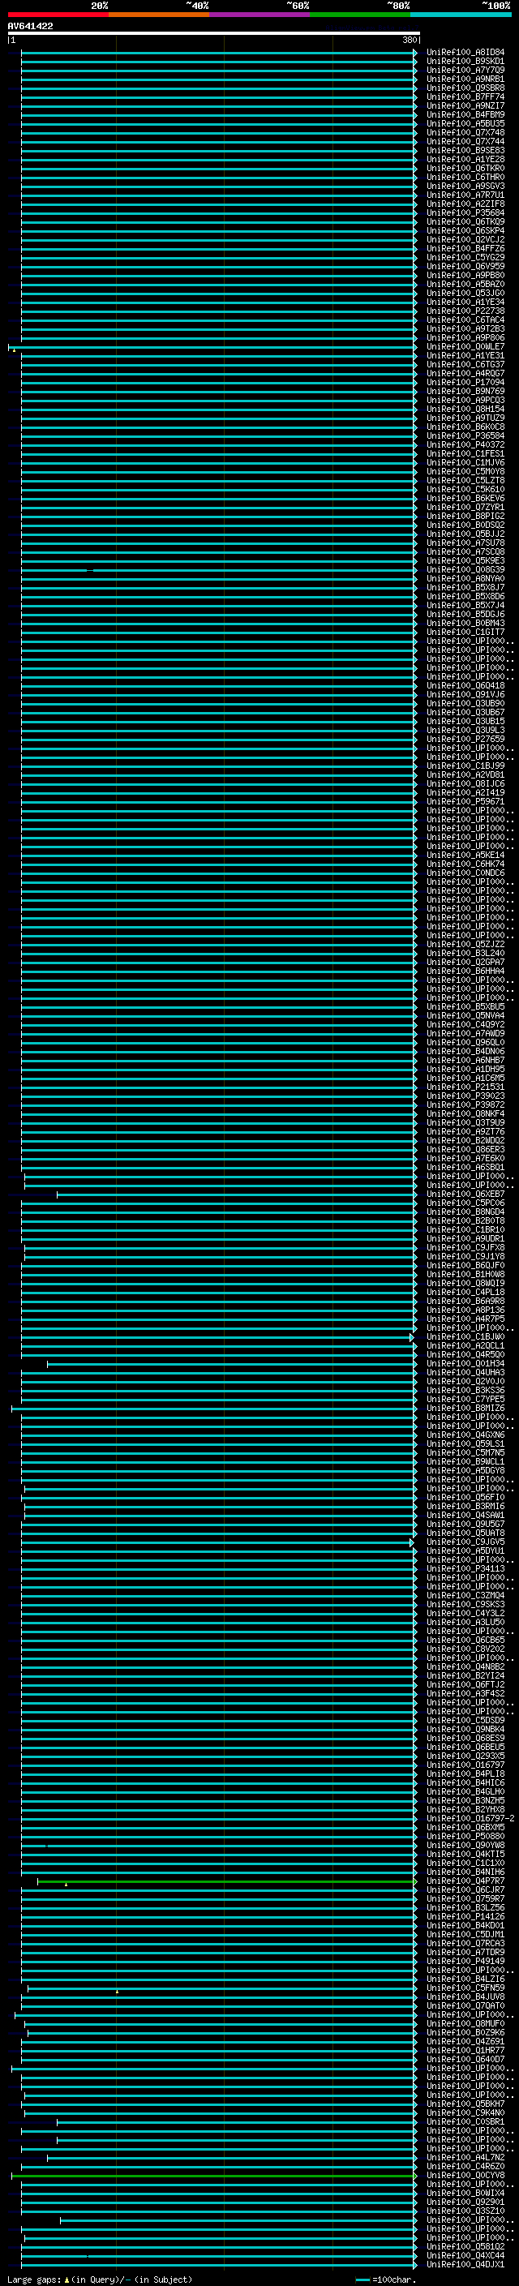519x2286 pixels.
Task: Click label UniRef100_B0WIX4
Action: tap(465, 2194)
